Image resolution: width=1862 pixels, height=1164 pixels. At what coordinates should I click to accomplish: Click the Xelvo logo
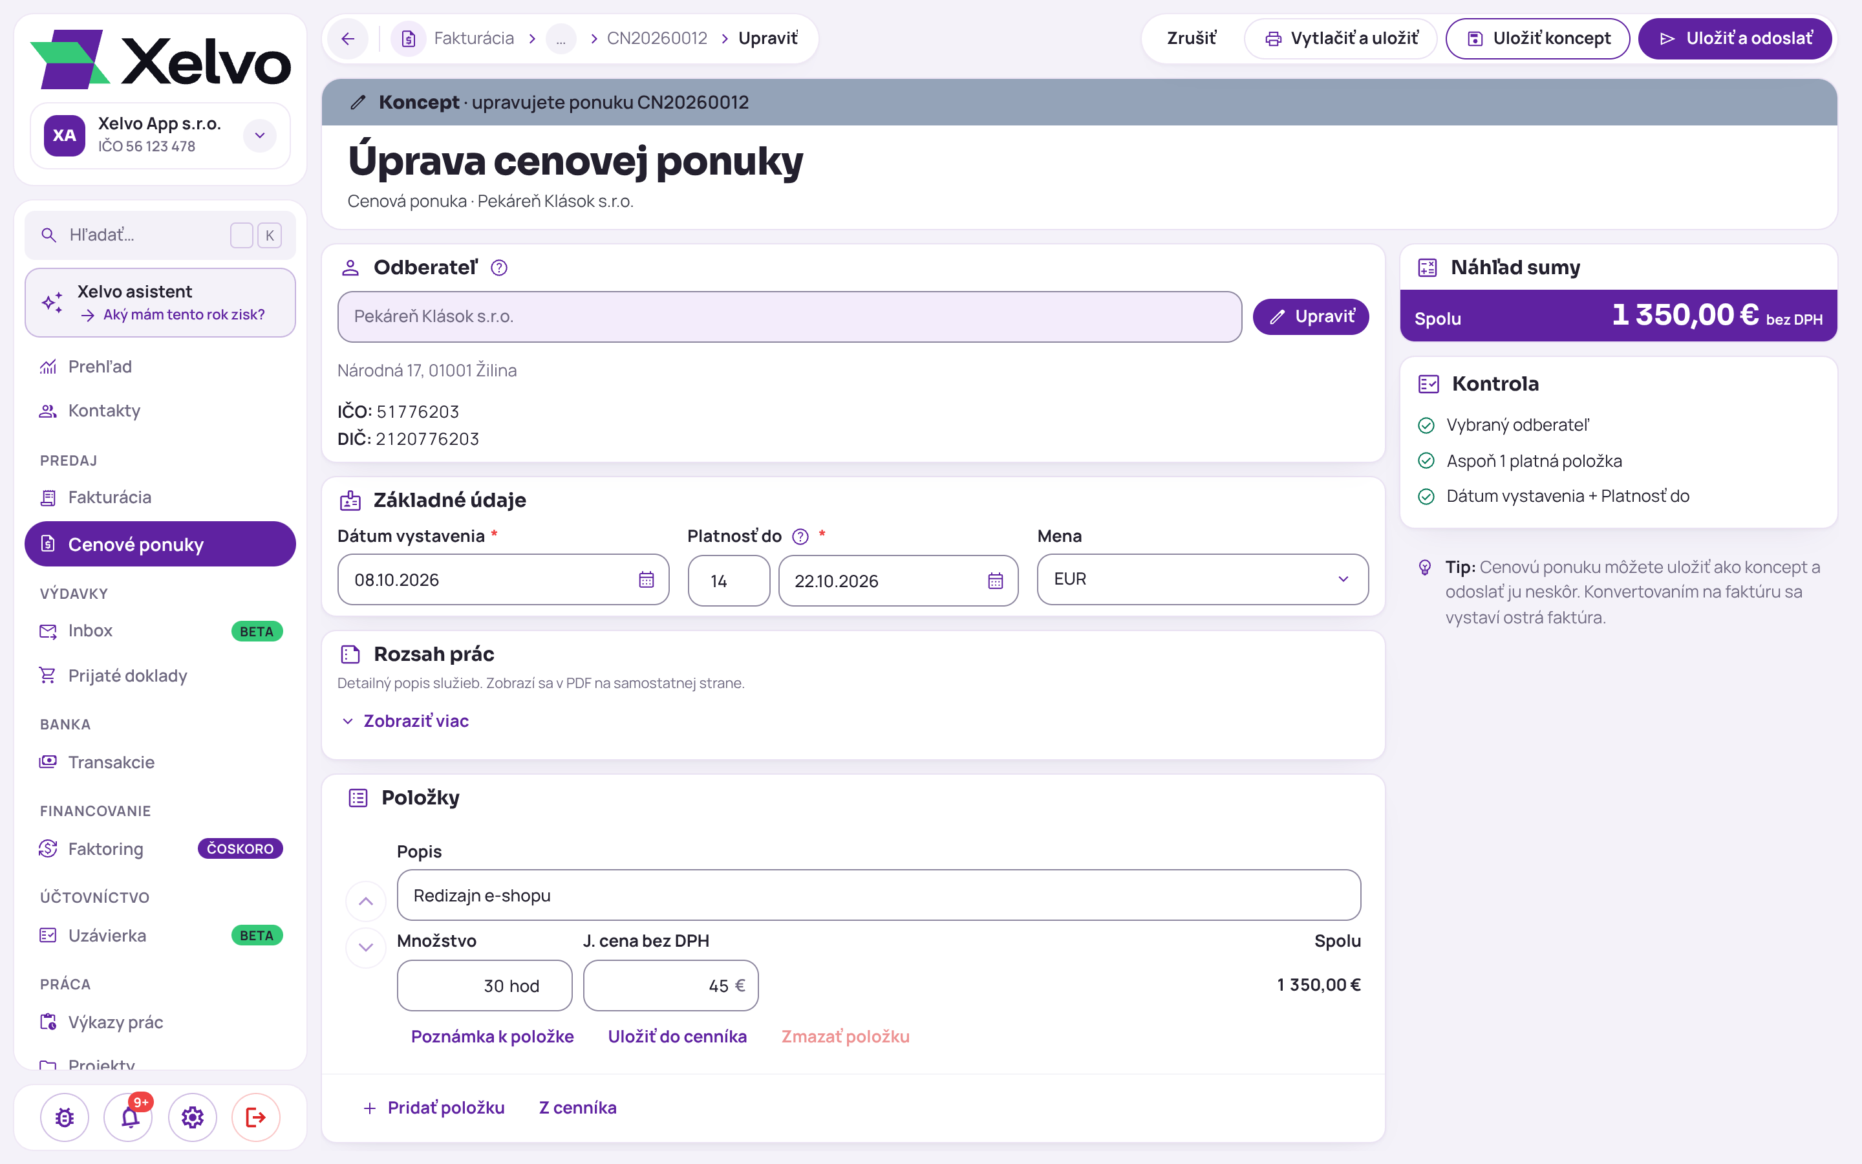coord(161,60)
